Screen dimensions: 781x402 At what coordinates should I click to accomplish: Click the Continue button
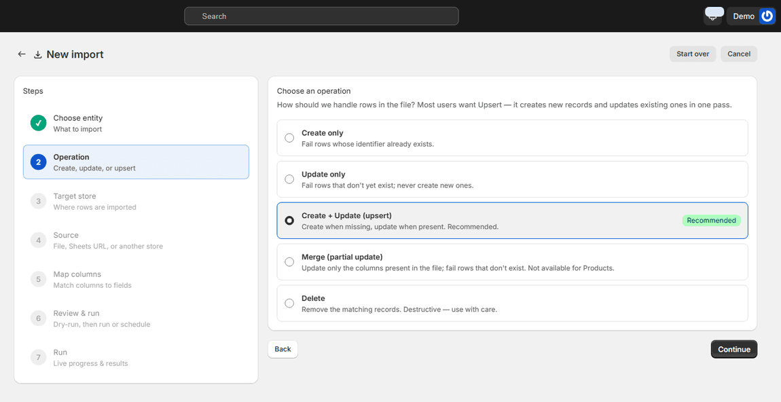tap(733, 349)
